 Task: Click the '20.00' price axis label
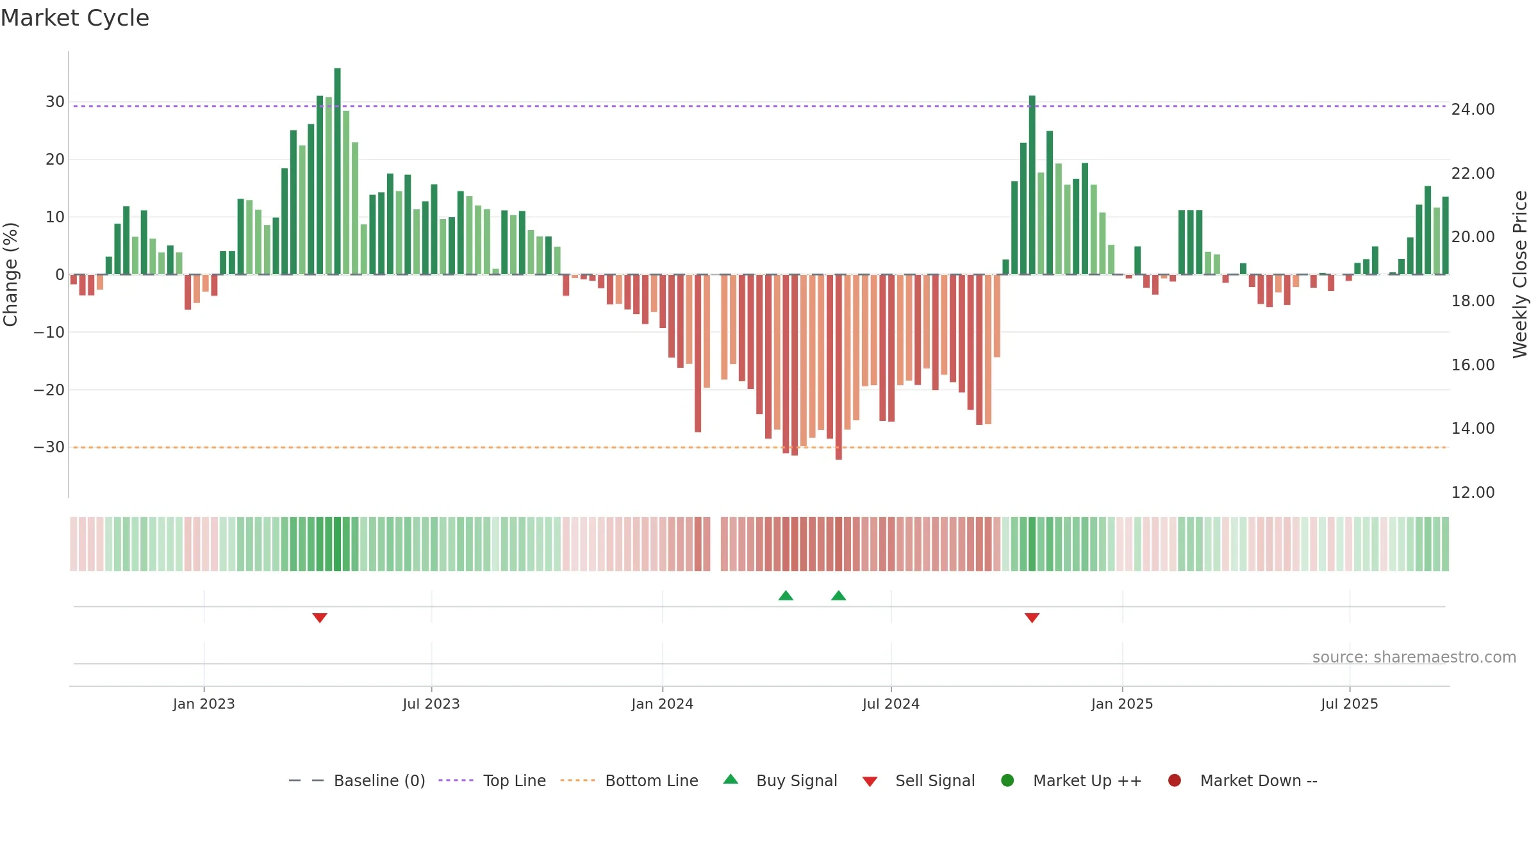coord(1473,237)
